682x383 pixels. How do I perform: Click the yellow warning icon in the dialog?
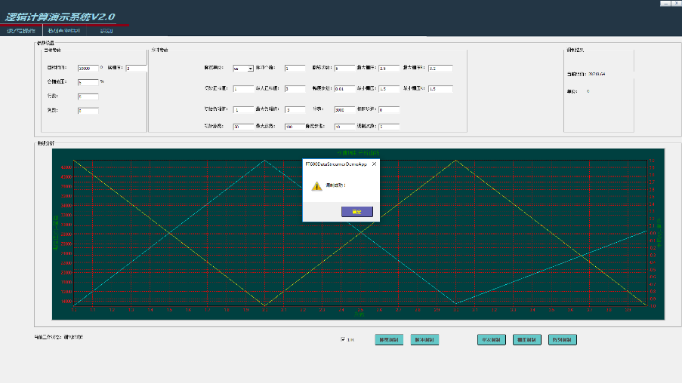pos(316,186)
